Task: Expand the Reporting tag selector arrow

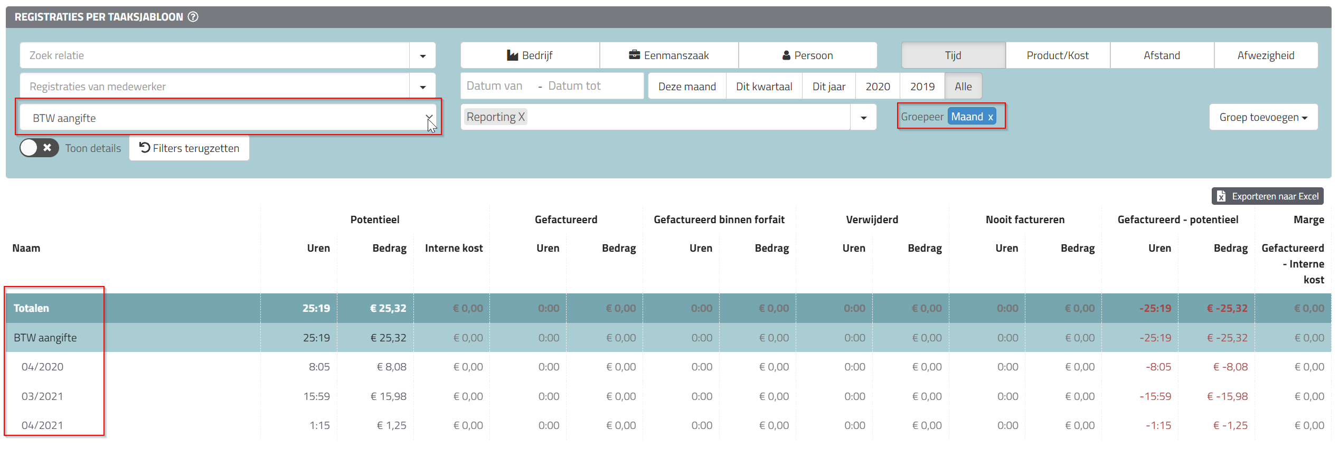Action: click(863, 118)
